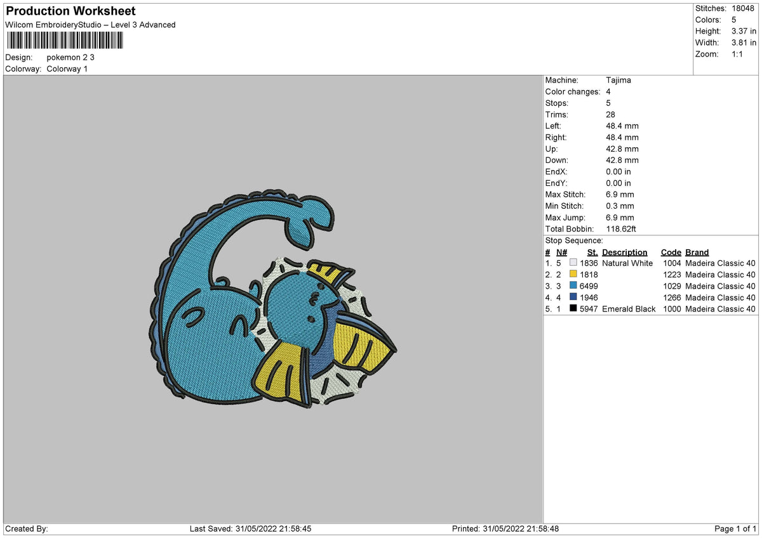This screenshot has width=762, height=538.
Task: Click the Zoom value 1:1
Action: pyautogui.click(x=739, y=54)
